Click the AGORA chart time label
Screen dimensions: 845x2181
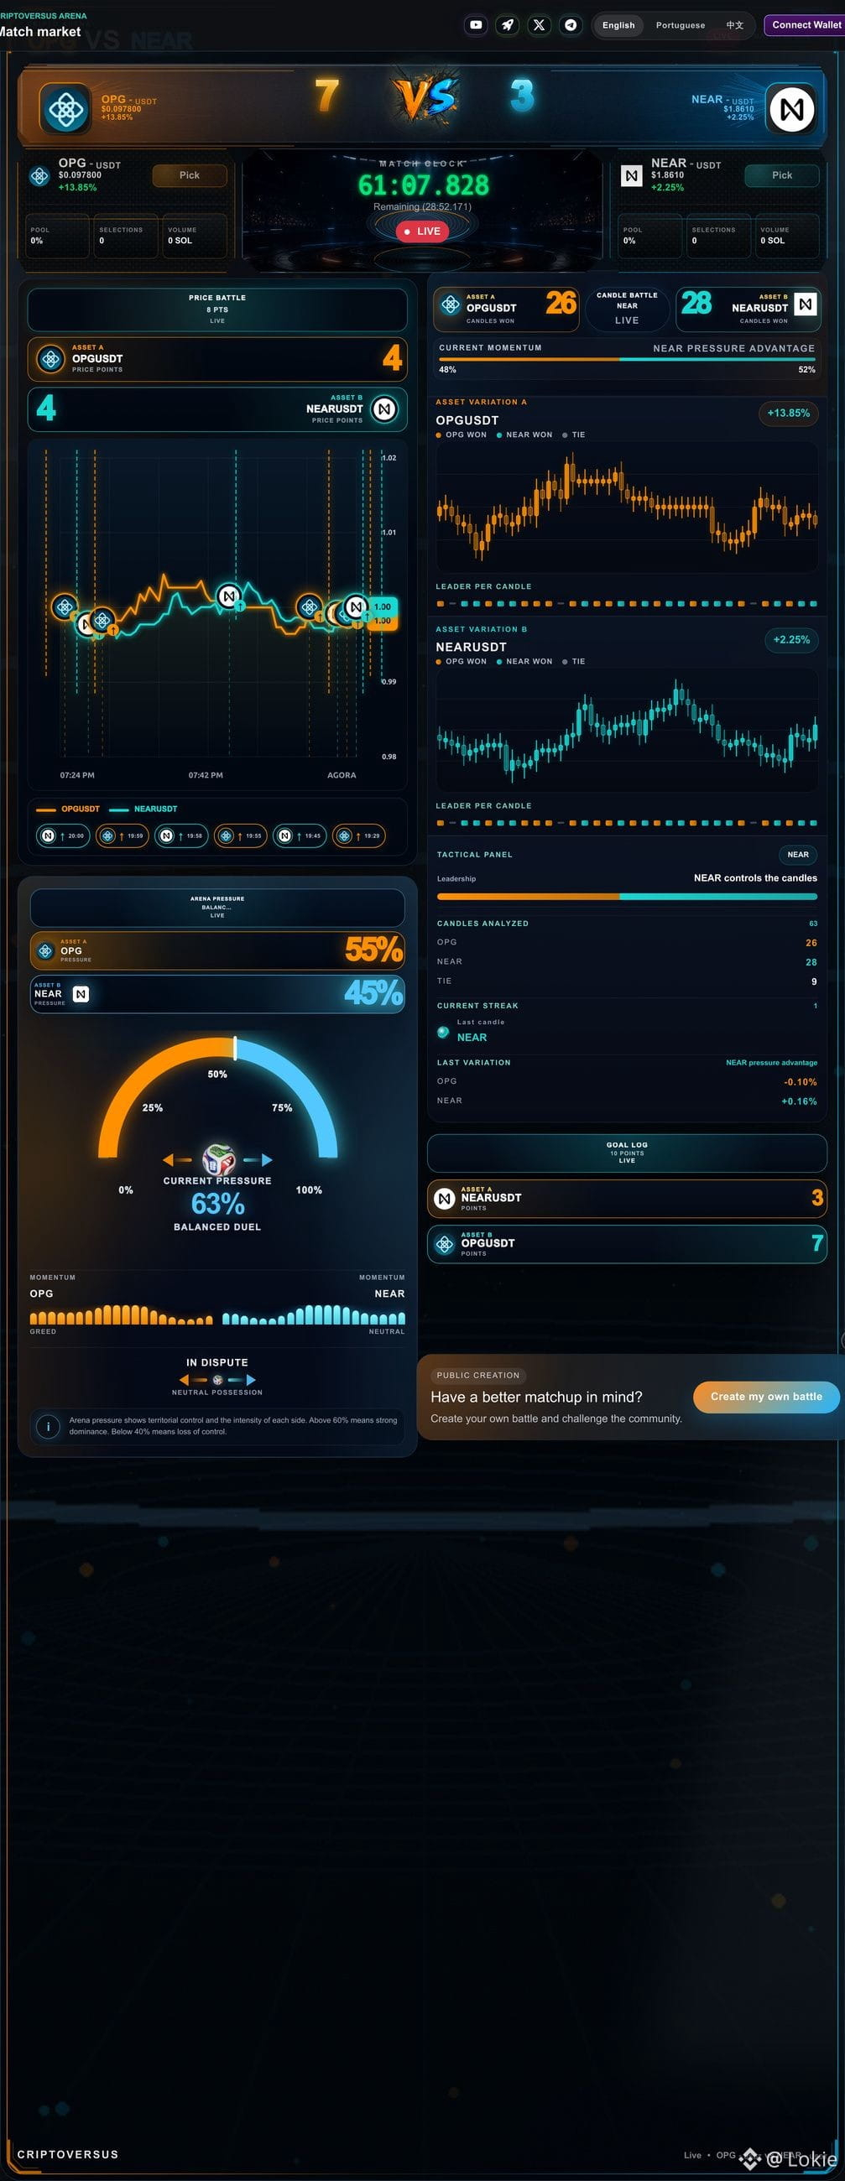click(342, 775)
